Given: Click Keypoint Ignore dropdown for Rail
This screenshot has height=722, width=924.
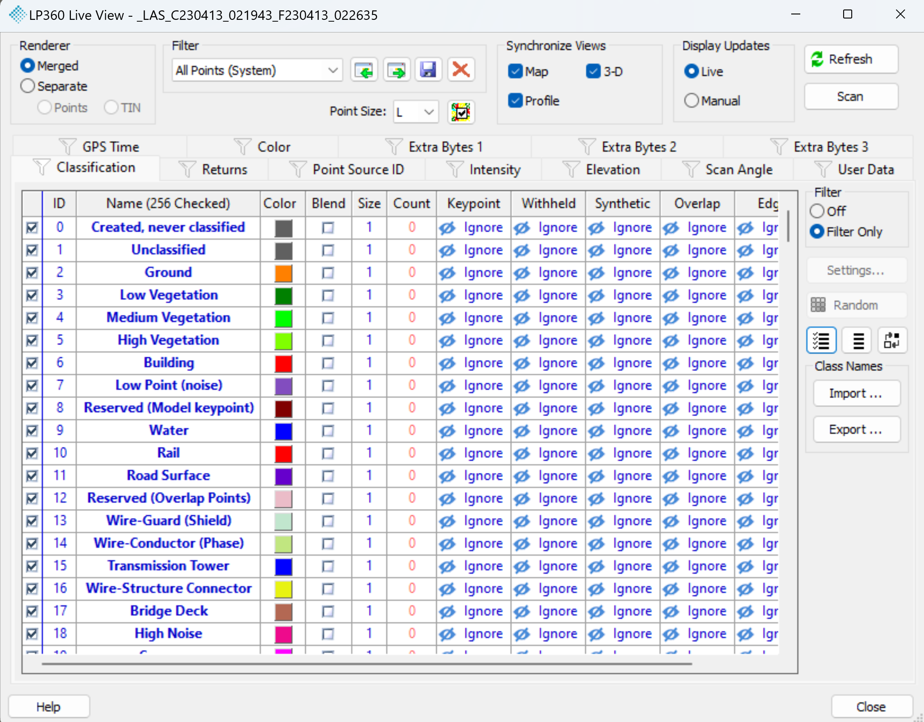Looking at the screenshot, I should tap(473, 453).
